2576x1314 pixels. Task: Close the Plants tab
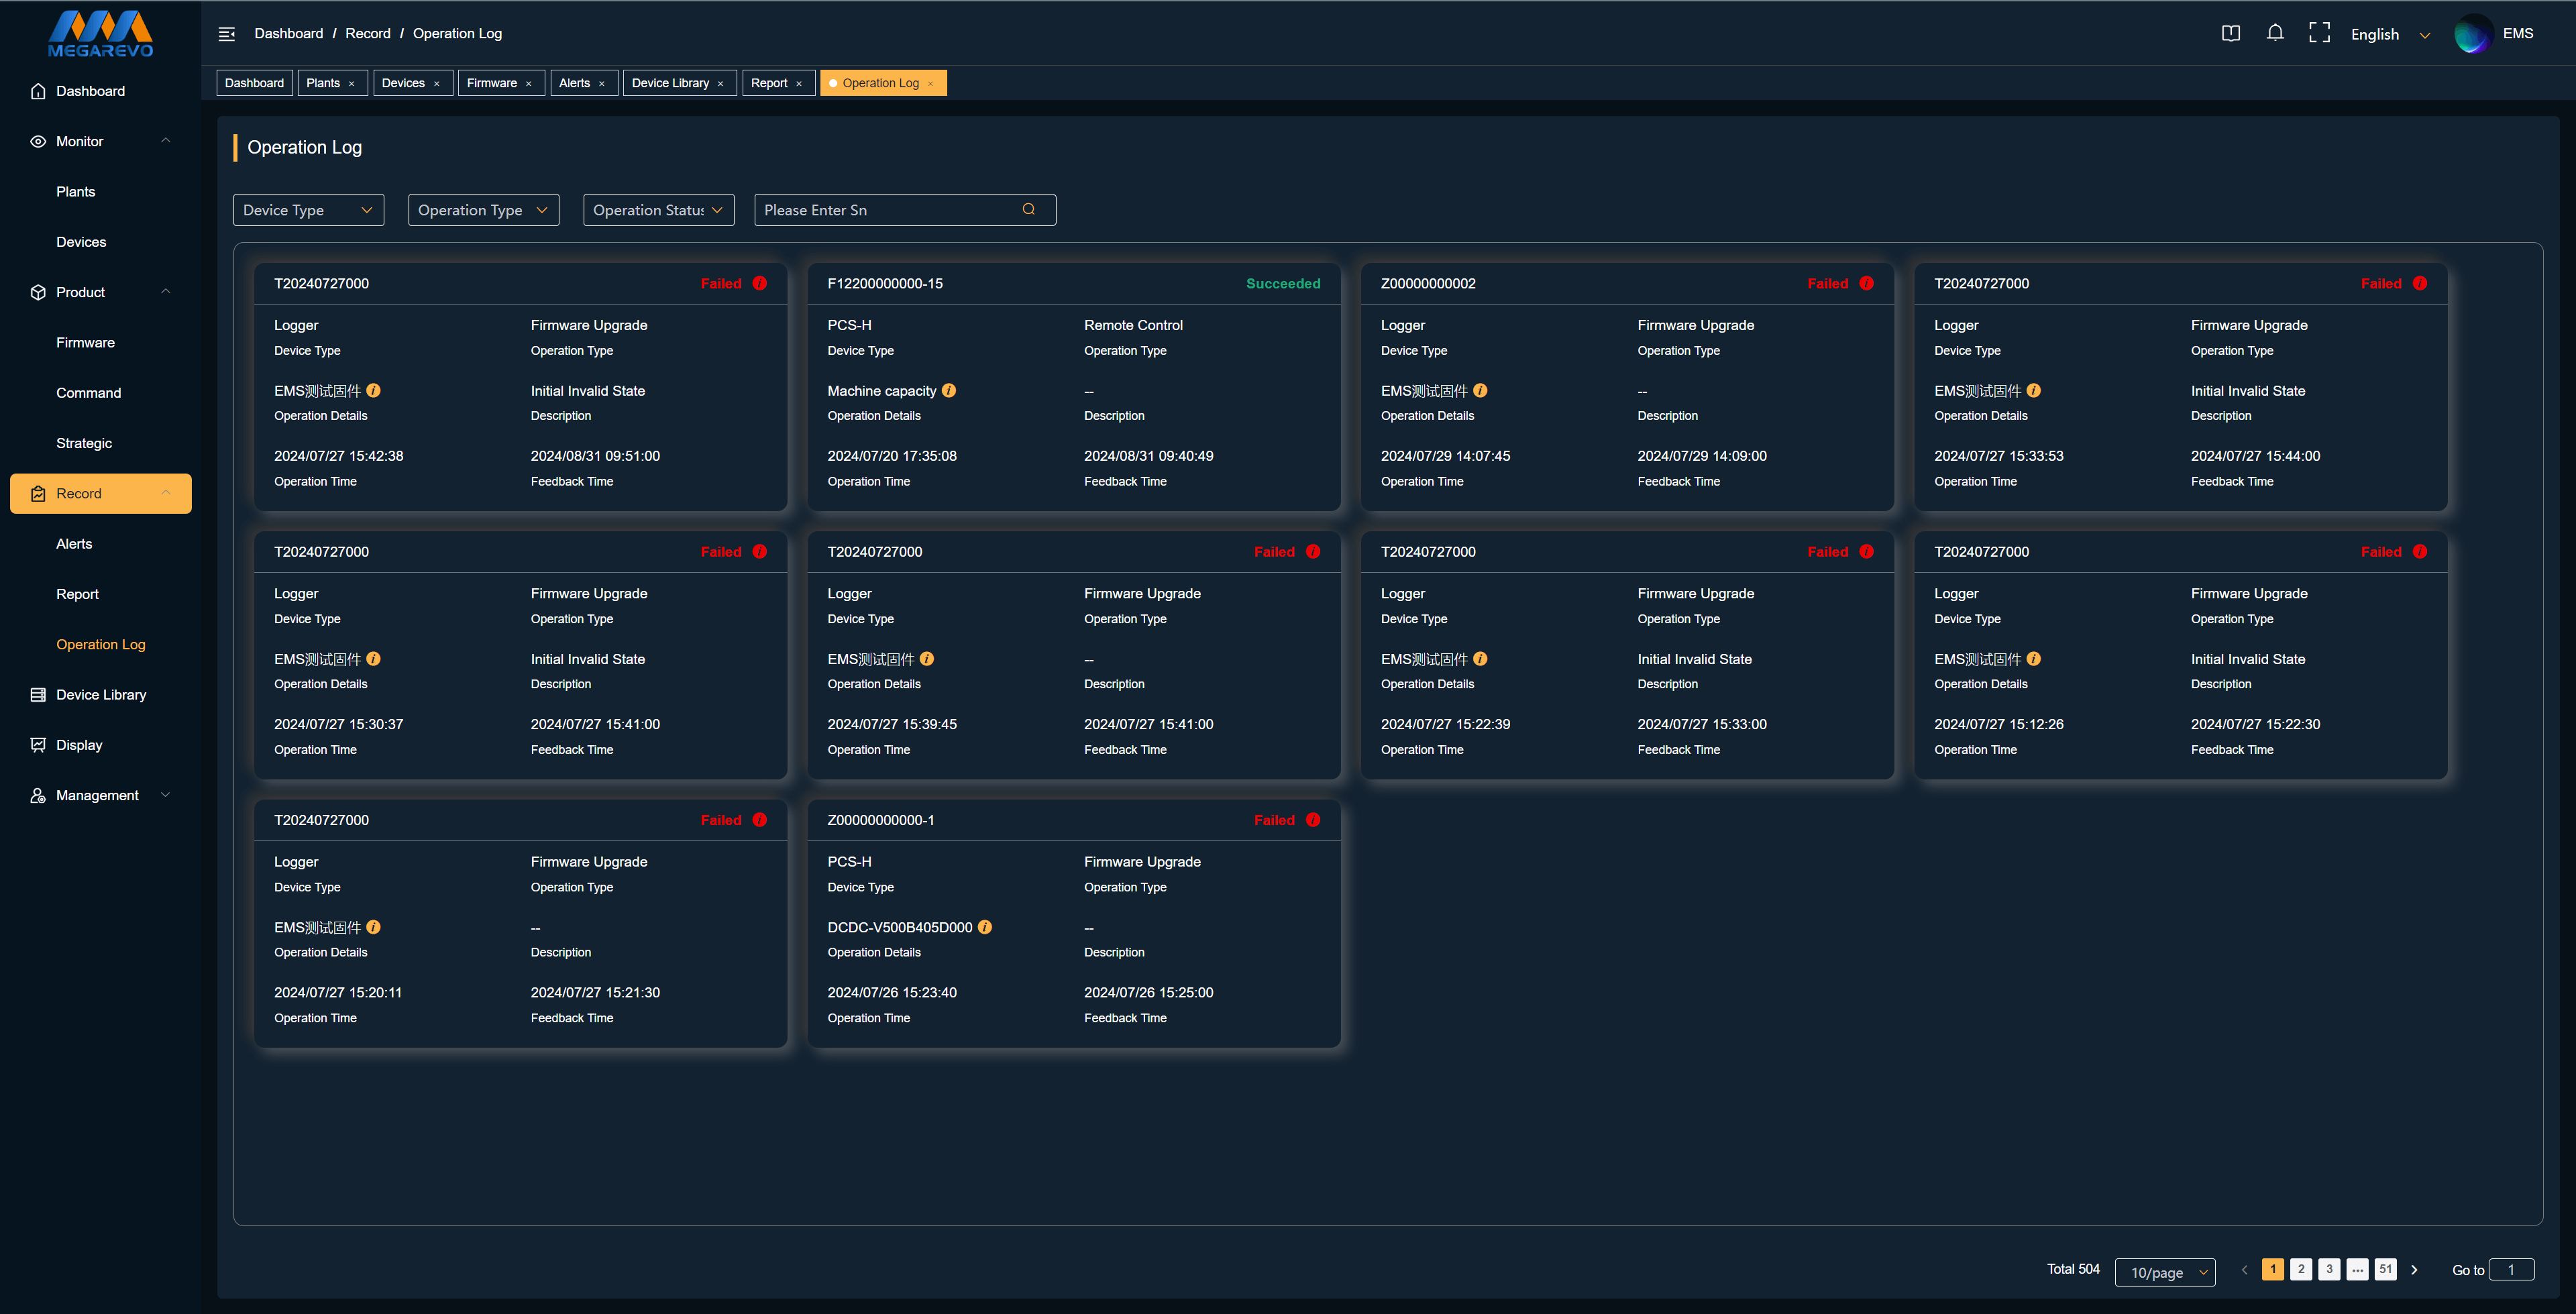pos(351,84)
